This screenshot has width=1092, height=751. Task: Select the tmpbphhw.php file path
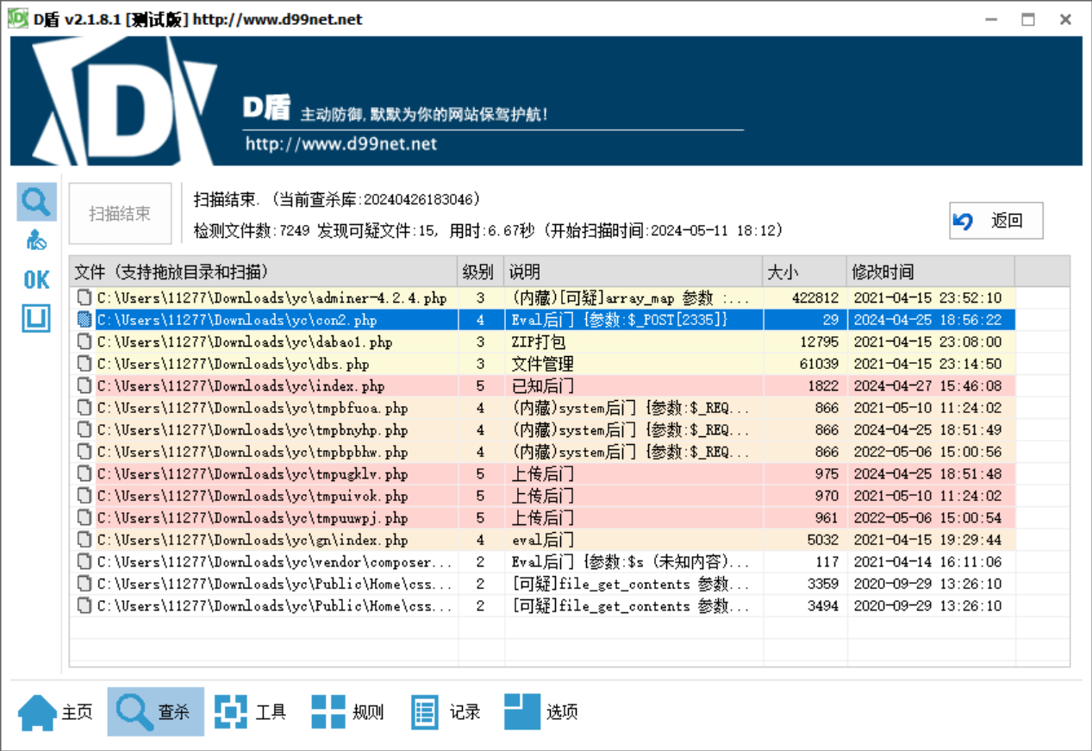pos(252,452)
